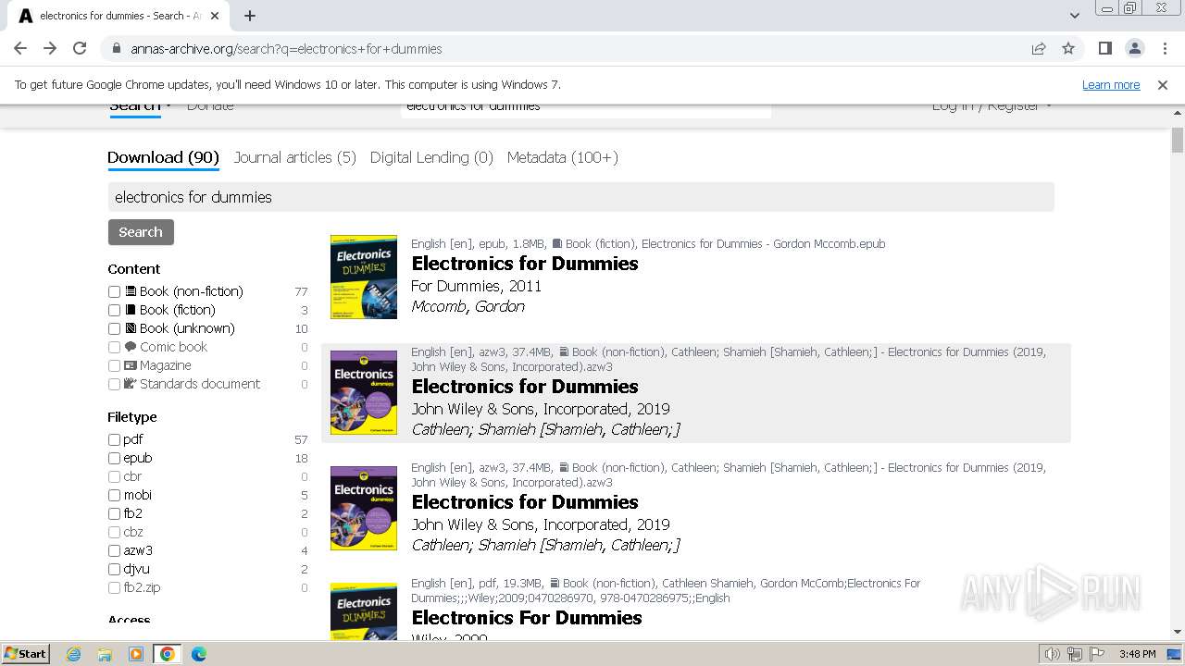This screenshot has height=666, width=1185.
Task: Open the Electronics for Dummies 2011 title
Action: tap(525, 264)
